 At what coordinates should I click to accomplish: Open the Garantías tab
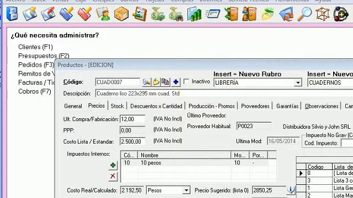point(287,106)
